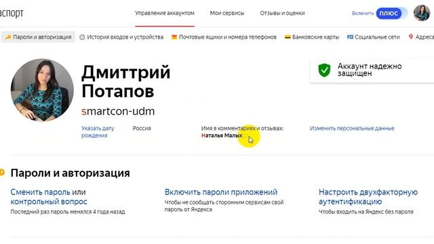434x244 pixels.
Task: Open the Управление аккаунтом tab
Action: click(x=165, y=13)
